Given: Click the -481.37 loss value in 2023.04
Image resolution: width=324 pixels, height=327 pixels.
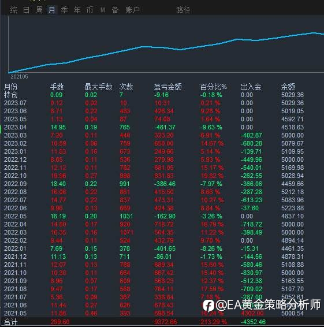Looking at the screenshot, I should [165, 127].
